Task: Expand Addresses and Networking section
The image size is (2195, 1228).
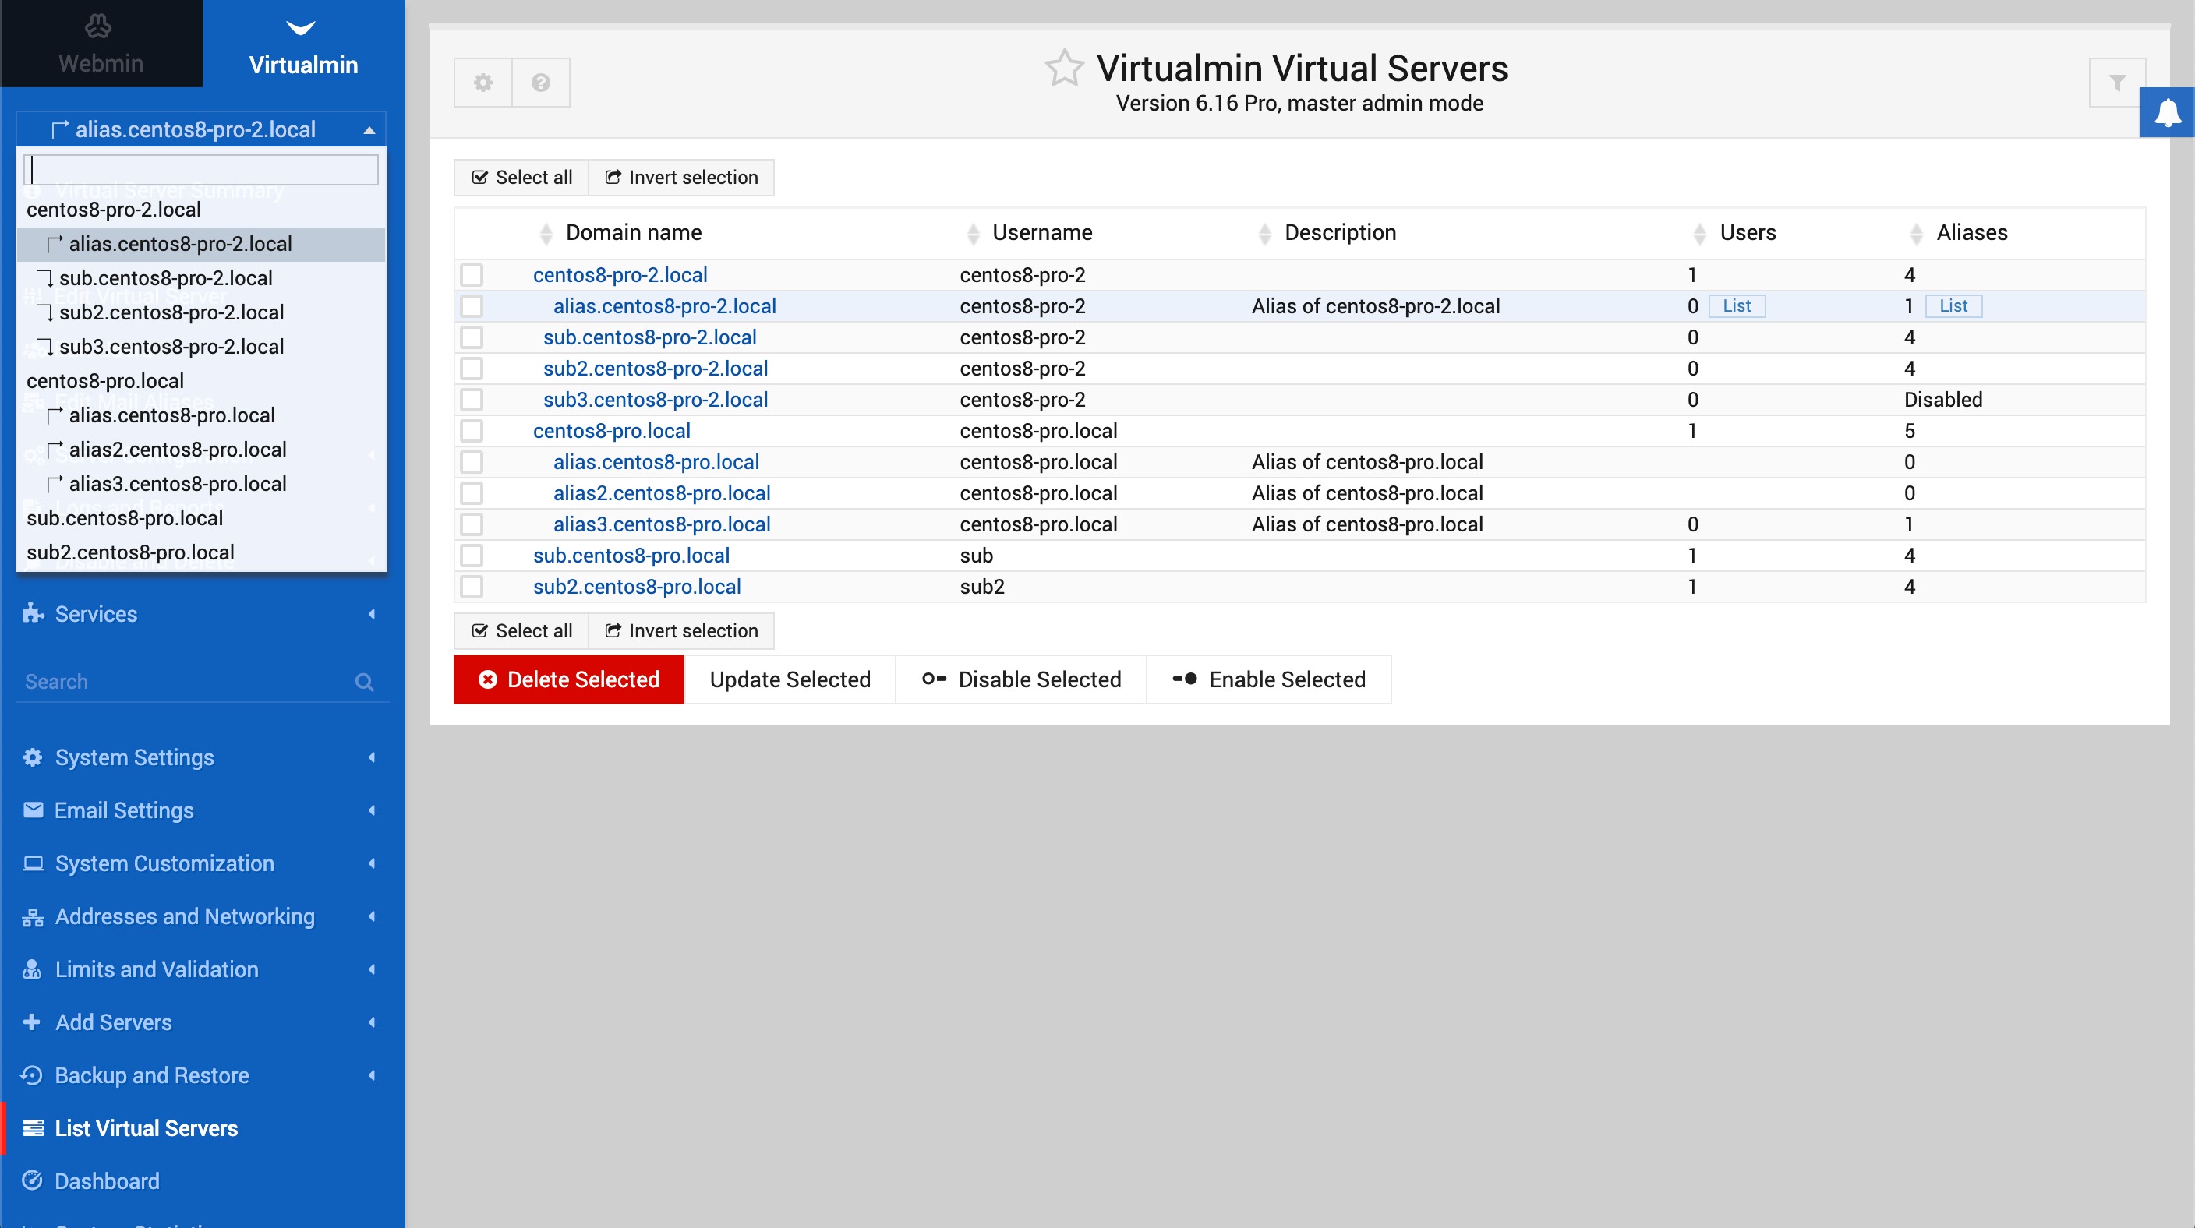Action: tap(372, 916)
